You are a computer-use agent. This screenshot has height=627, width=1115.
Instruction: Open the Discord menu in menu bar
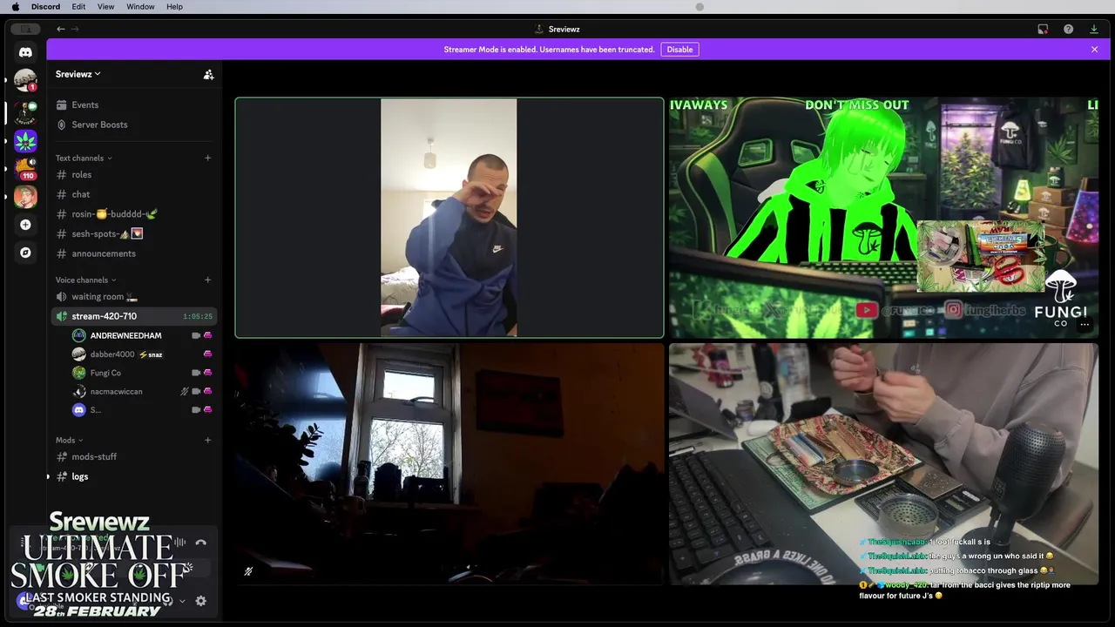click(x=45, y=7)
